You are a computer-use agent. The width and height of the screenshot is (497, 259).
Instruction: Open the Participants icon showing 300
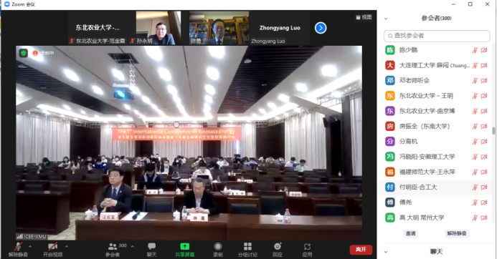(113, 246)
